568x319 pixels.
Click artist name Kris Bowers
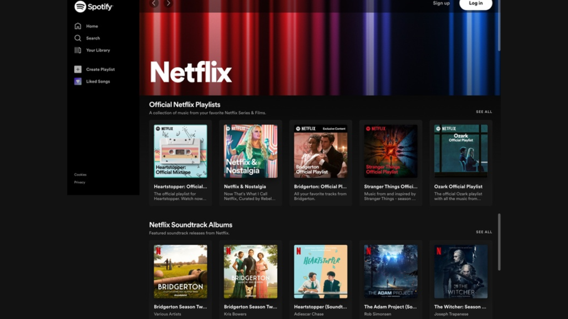click(235, 314)
